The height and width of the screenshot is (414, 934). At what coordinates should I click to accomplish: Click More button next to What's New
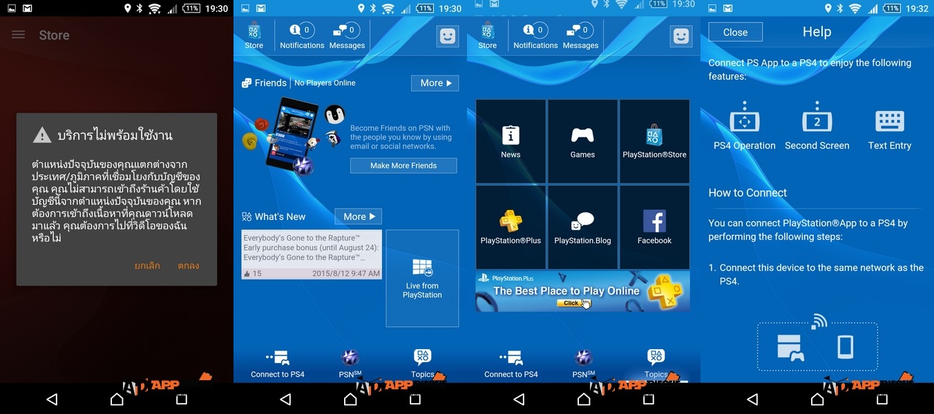click(x=358, y=217)
